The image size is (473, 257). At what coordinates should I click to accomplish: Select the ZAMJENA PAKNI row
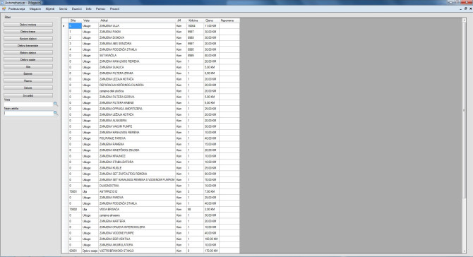click(x=150, y=32)
